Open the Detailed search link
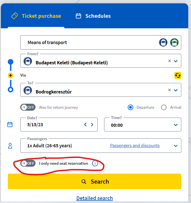This screenshot has height=203, width=191. (94, 198)
